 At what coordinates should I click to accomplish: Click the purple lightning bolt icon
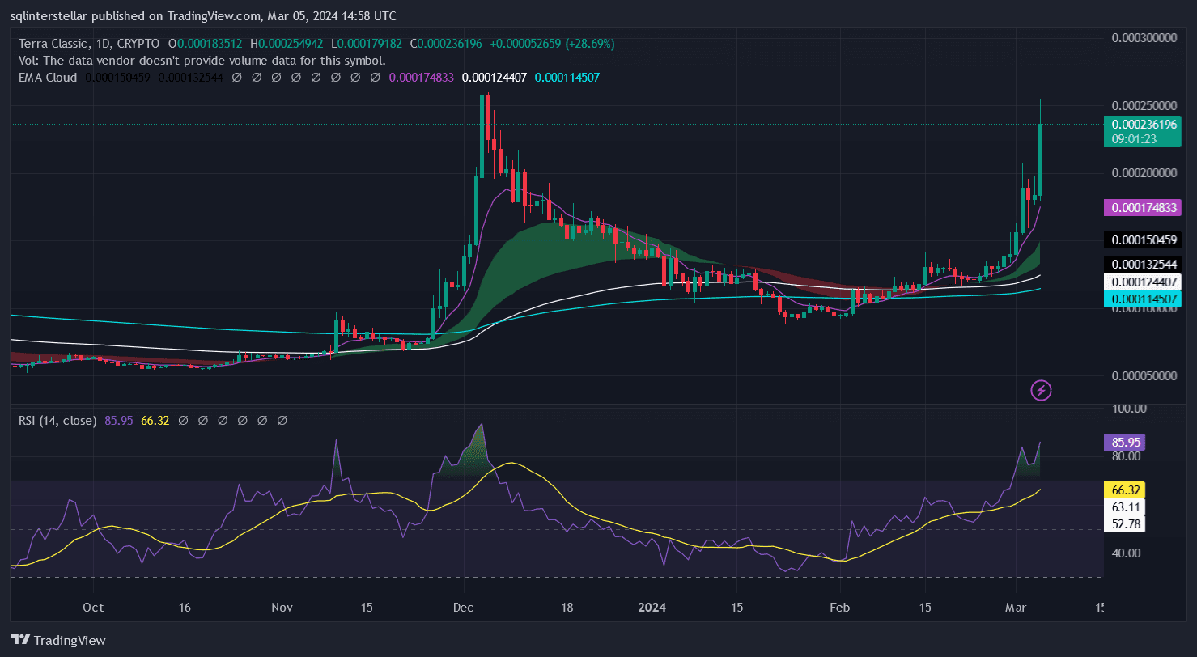[1041, 391]
